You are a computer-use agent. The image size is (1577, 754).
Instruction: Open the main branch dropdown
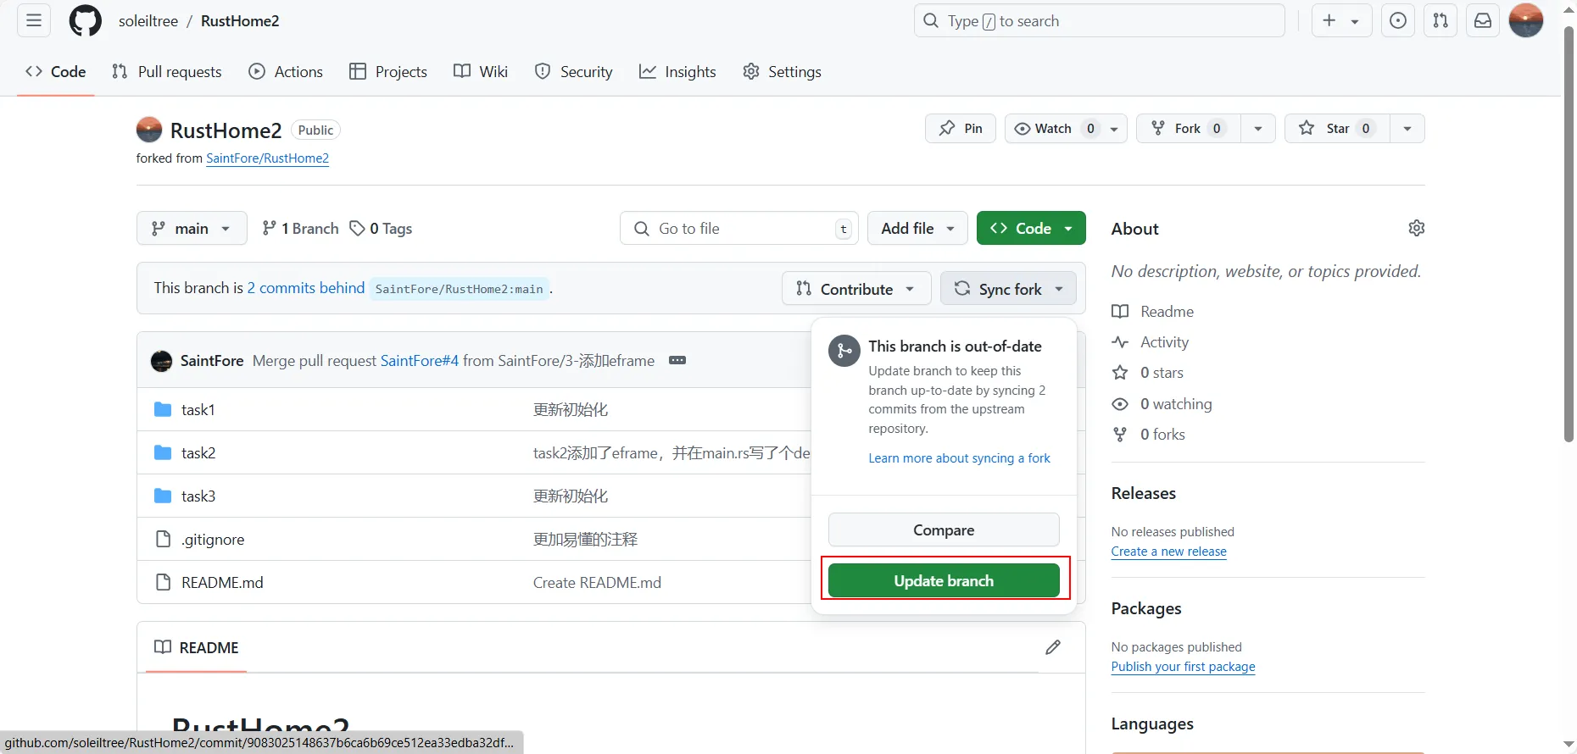pyautogui.click(x=192, y=229)
